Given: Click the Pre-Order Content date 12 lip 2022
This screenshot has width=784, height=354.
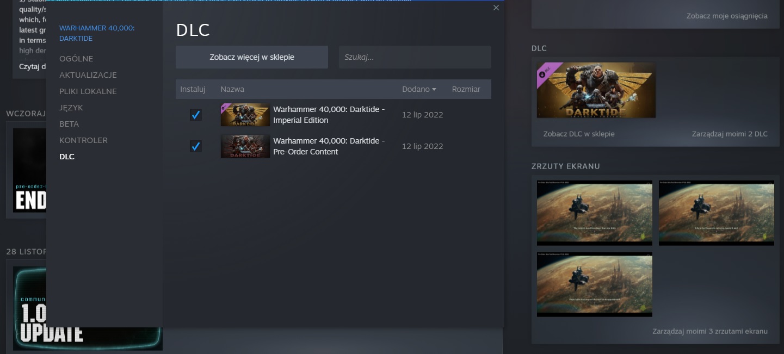Looking at the screenshot, I should coord(423,146).
